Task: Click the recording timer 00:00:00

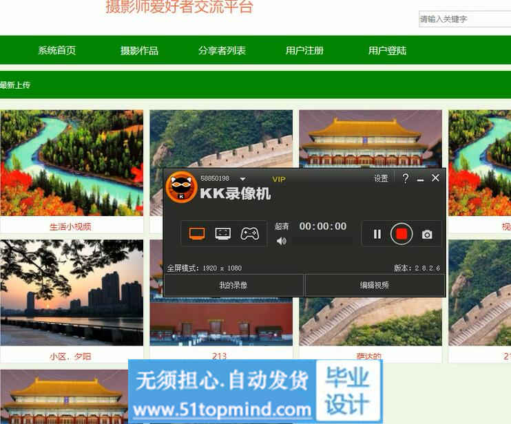Action: coord(323,226)
